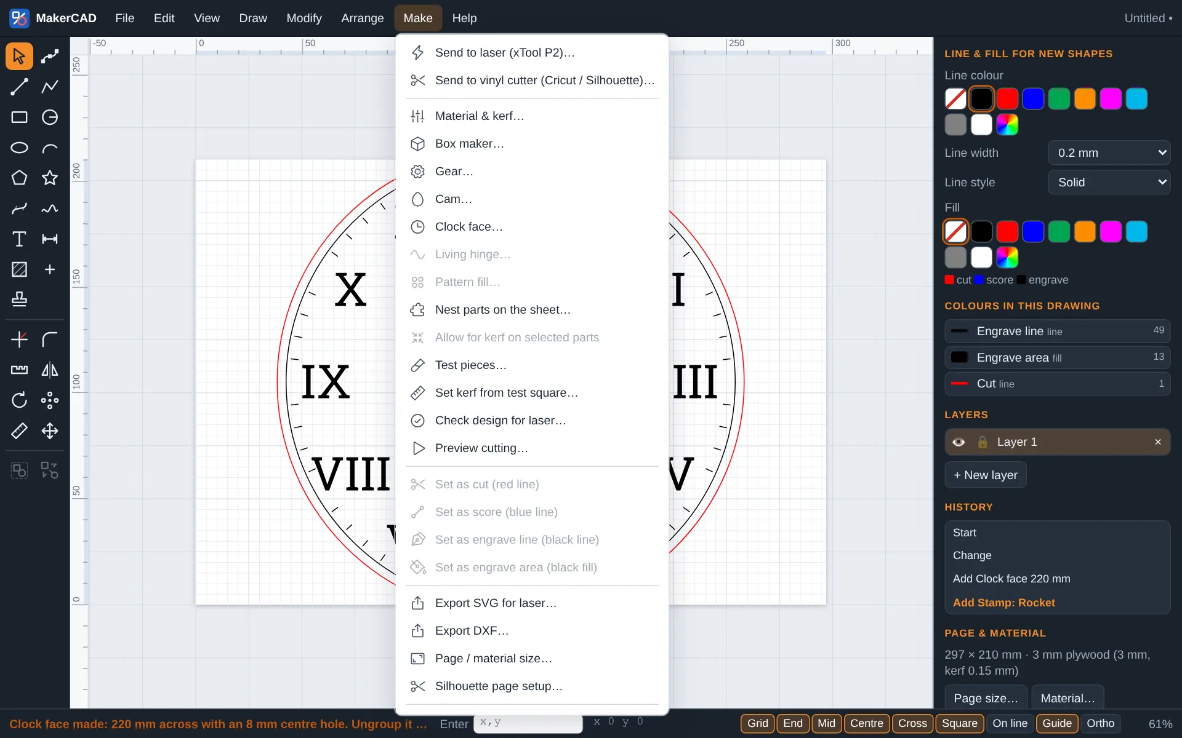1182x738 pixels.
Task: Toggle End snap option
Action: coord(792,723)
